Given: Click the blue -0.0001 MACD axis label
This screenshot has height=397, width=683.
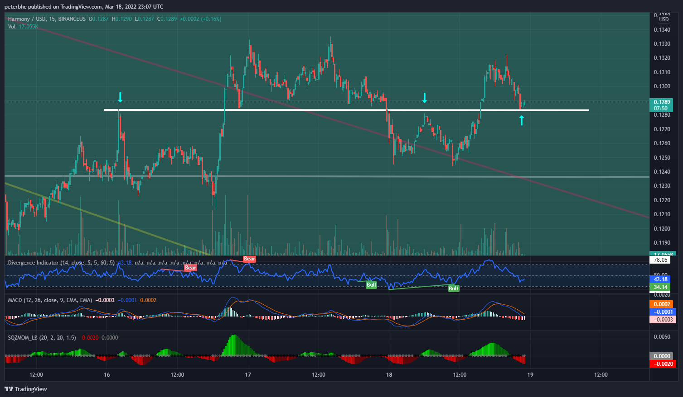Looking at the screenshot, I should pyautogui.click(x=662, y=312).
